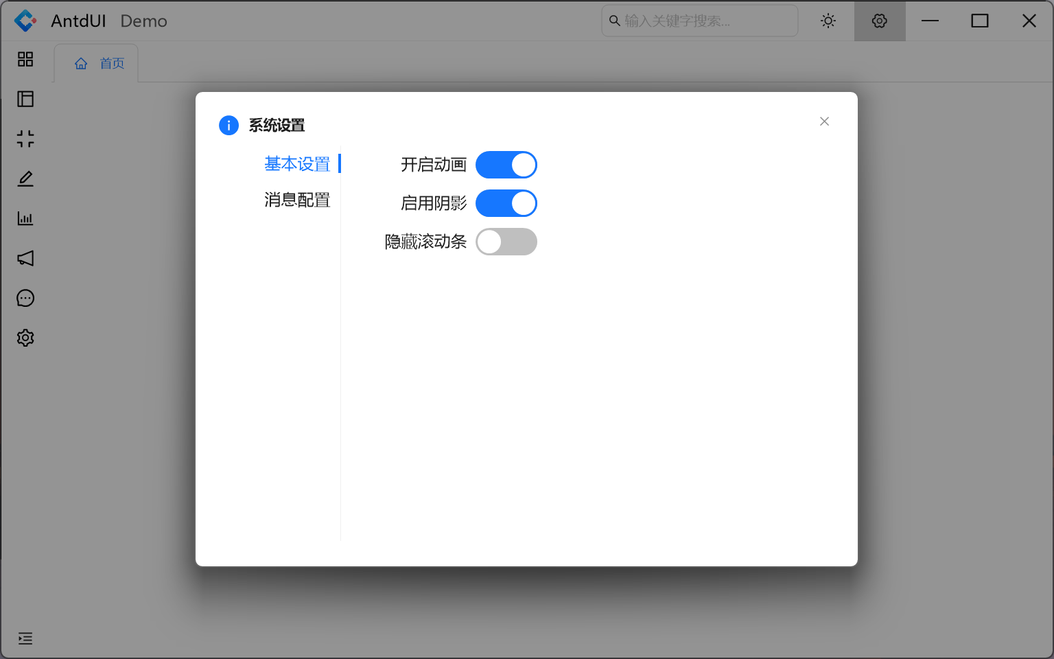The height and width of the screenshot is (659, 1054).
Task: Click the keyword search input field
Action: [x=699, y=21]
